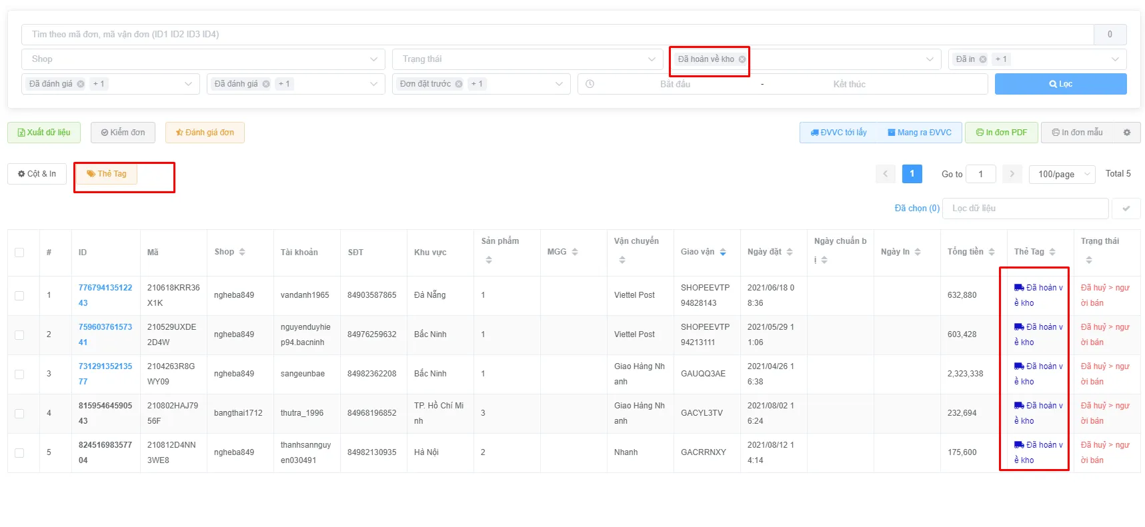Sort by Ngày In column arrows
Image resolution: width=1145 pixels, height=527 pixels.
click(x=918, y=252)
